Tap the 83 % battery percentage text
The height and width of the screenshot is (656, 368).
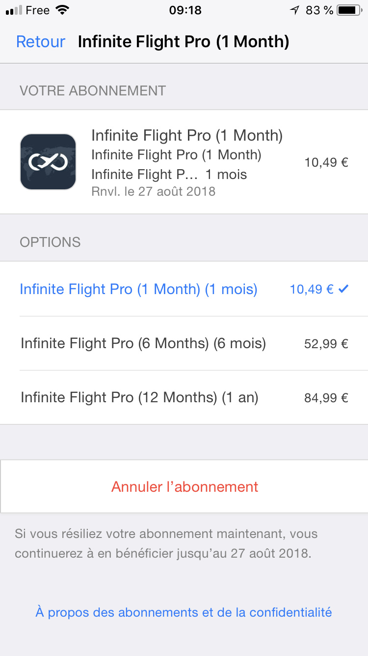click(x=319, y=10)
